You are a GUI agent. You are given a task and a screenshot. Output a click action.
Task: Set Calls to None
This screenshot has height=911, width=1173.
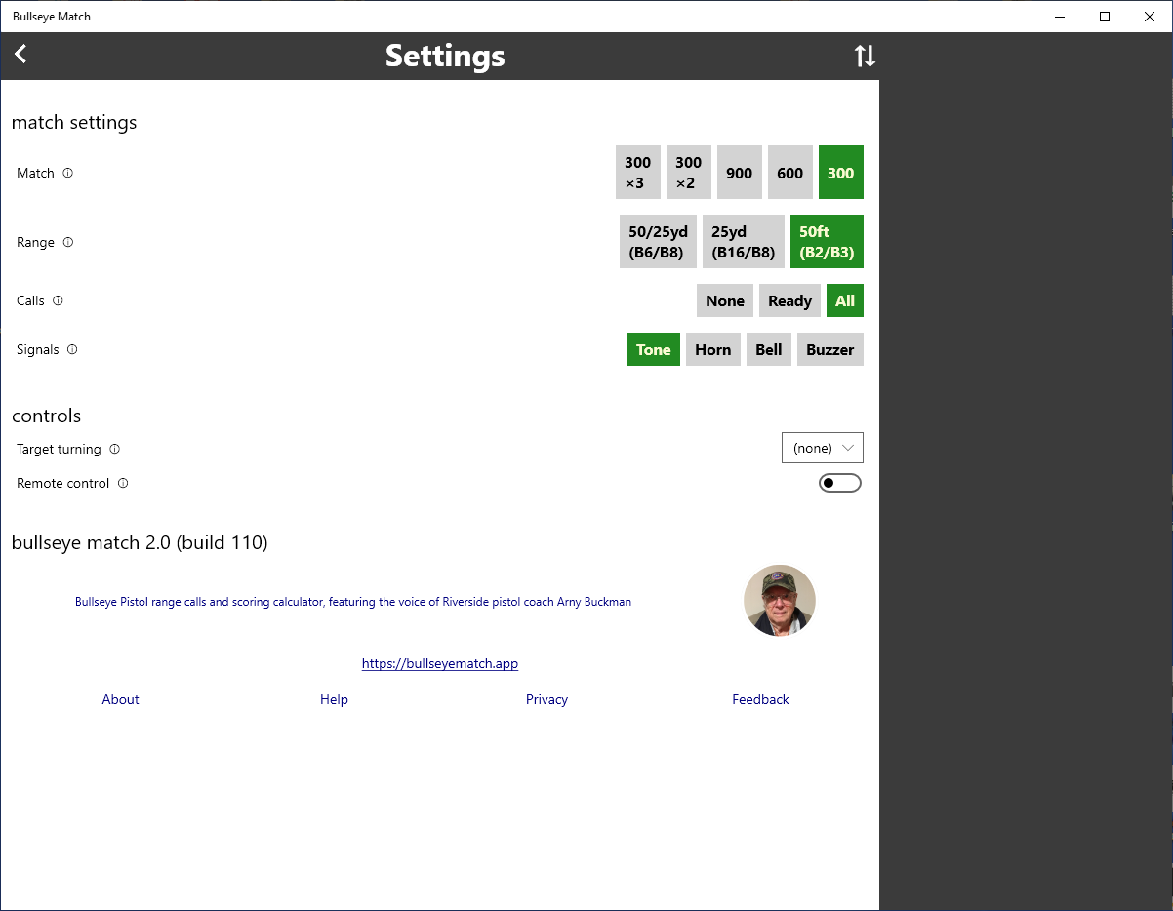[x=725, y=300]
